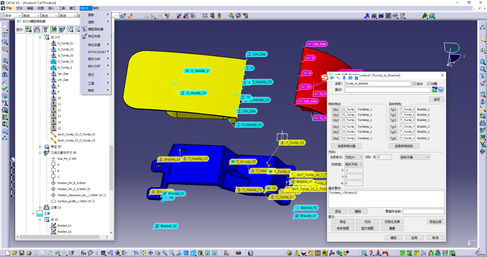Screen dimensions: 487x257
Task: Select the Pan view tool
Action: [150, 253]
